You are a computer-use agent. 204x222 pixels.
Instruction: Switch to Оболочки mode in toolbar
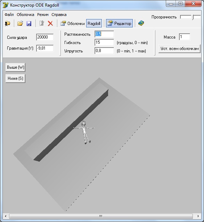click(73, 23)
